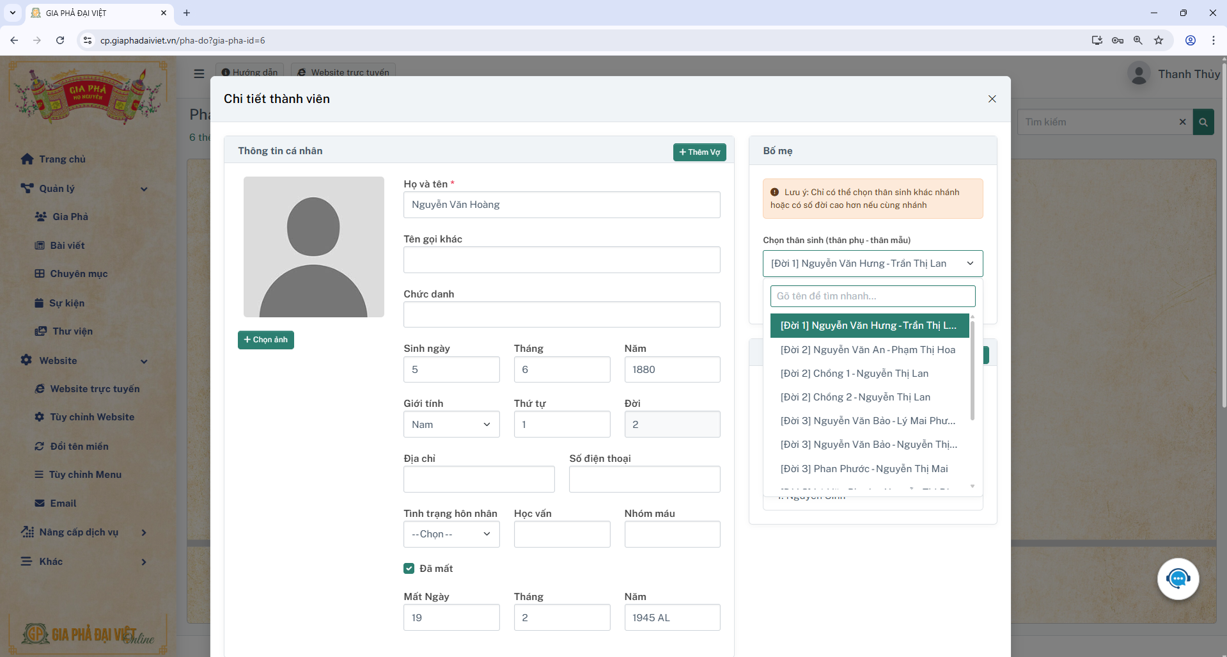
Task: Select Phan Phước - Nguyễn Thị Mai option
Action: [864, 469]
